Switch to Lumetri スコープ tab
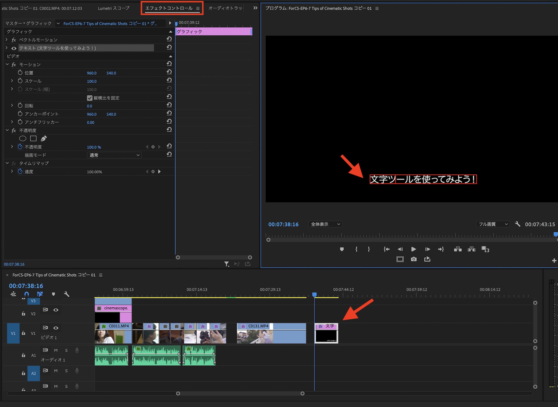This screenshot has height=407, width=558. point(114,8)
